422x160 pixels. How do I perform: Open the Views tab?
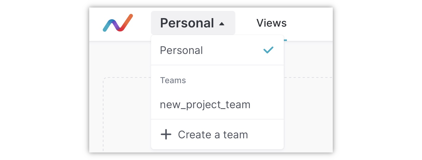pos(271,23)
